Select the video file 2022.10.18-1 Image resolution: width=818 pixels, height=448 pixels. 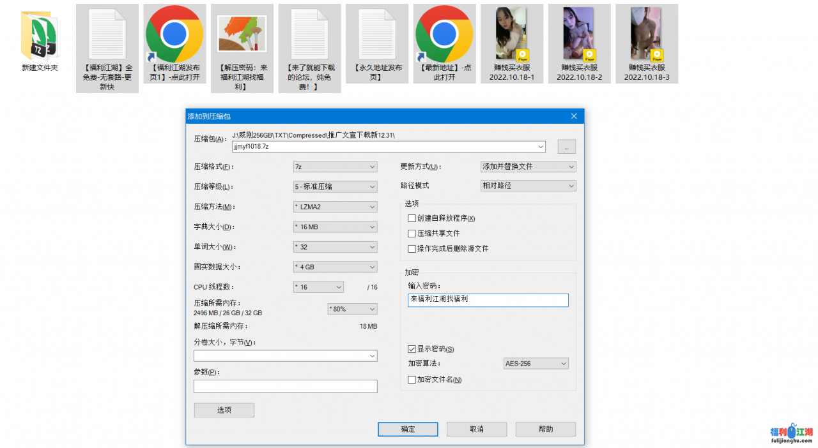click(512, 35)
